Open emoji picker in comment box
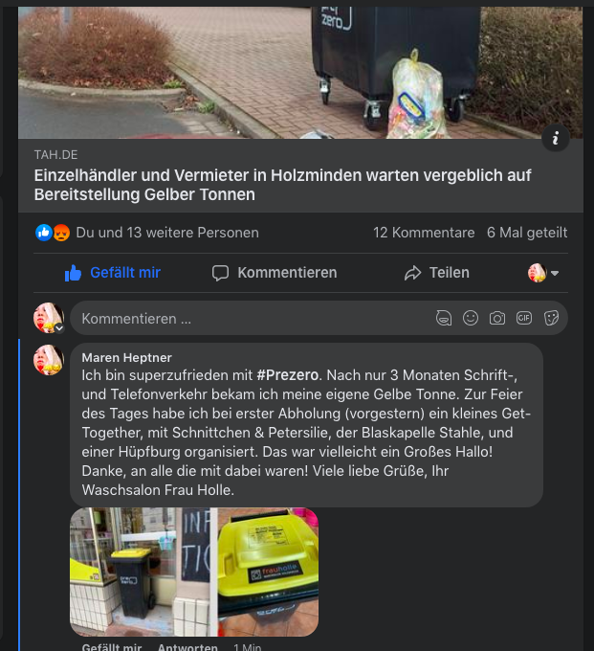594x651 pixels. click(x=471, y=319)
